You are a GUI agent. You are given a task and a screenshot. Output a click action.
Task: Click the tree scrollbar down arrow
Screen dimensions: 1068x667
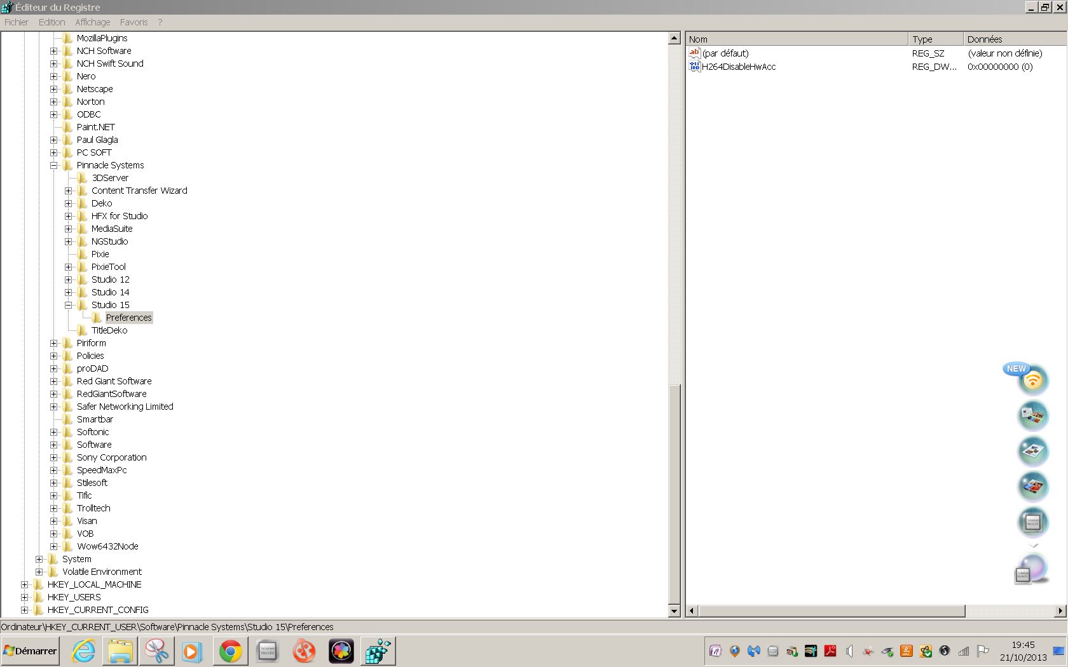(x=674, y=611)
